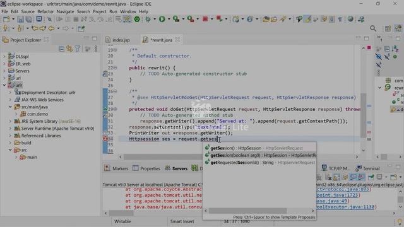This screenshot has height=227, width=404.
Task: Click Next Annotation arrow icon
Action: 6,28
